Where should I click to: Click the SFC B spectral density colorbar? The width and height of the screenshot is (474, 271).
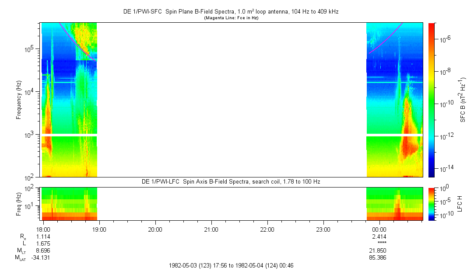[x=432, y=100]
